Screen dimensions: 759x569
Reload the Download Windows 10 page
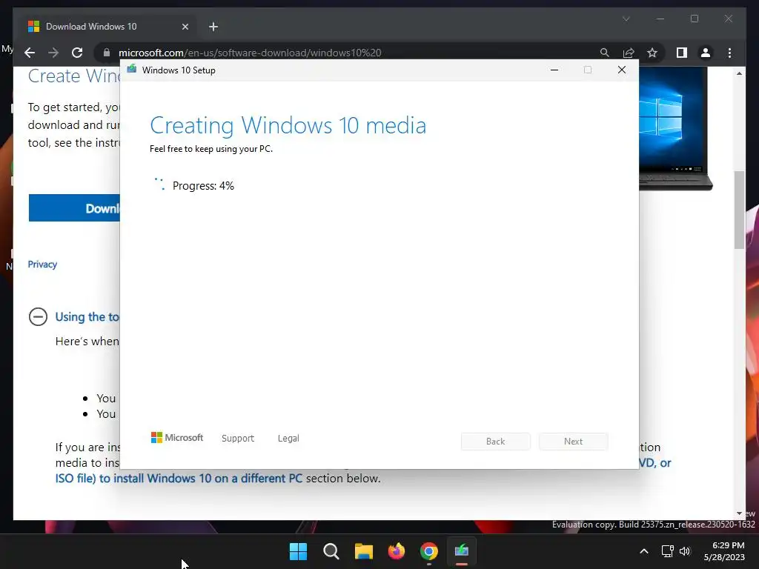[77, 53]
